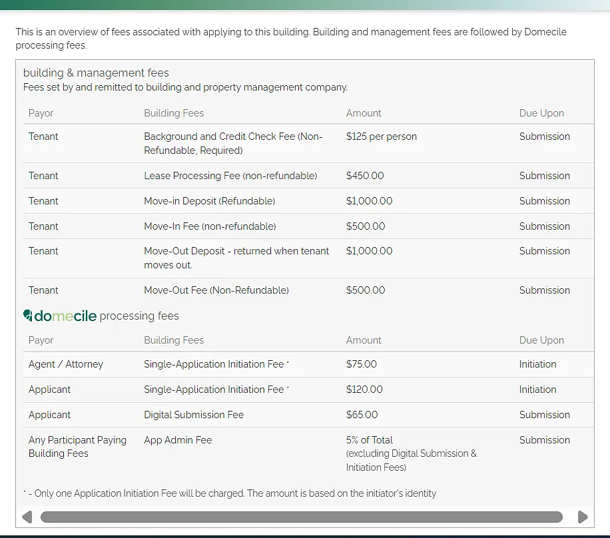This screenshot has height=538, width=610.
Task: Click the Lease Processing Fee row label
Action: click(x=230, y=176)
